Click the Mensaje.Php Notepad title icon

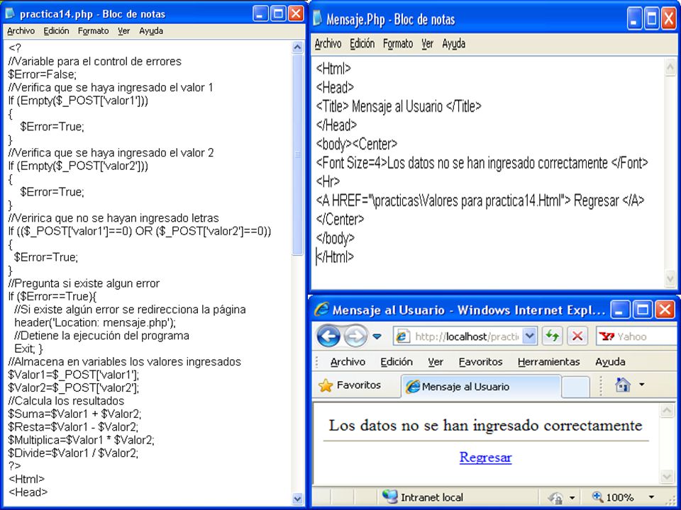[x=318, y=18]
